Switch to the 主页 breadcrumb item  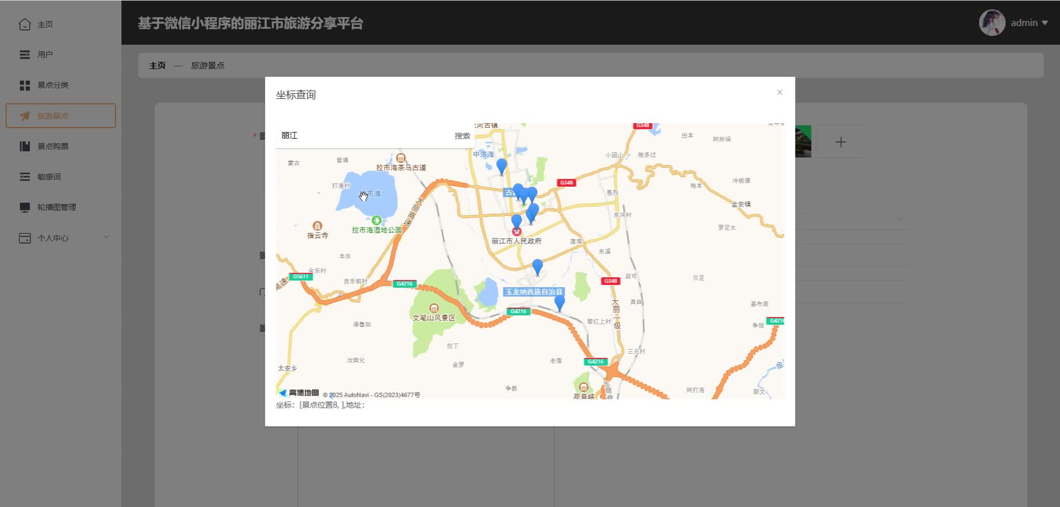coord(156,65)
